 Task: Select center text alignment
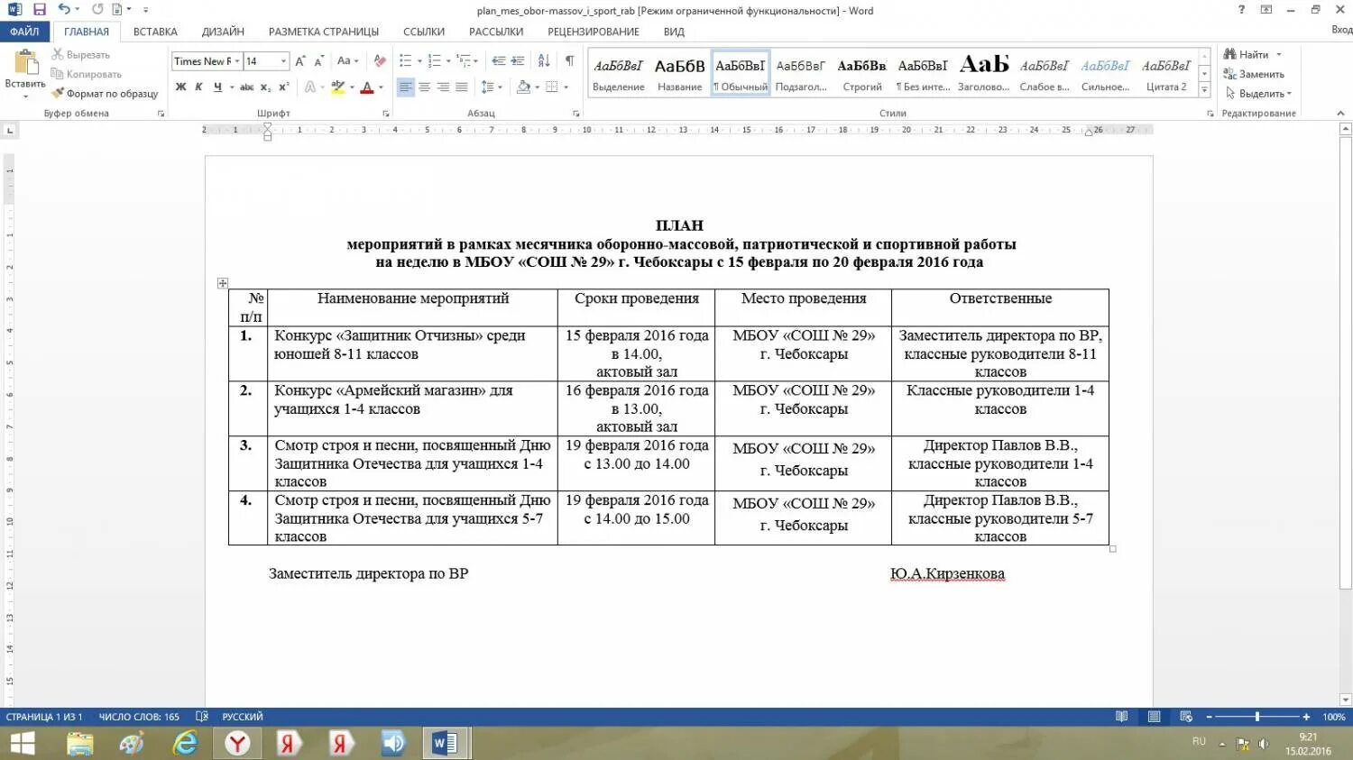[x=422, y=87]
